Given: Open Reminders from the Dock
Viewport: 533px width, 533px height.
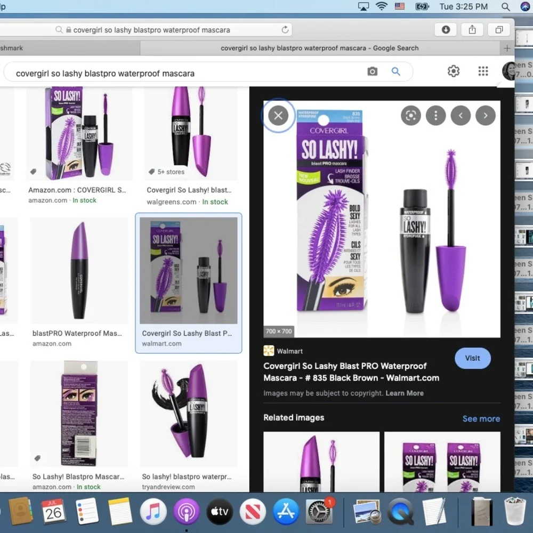Looking at the screenshot, I should pos(87,511).
